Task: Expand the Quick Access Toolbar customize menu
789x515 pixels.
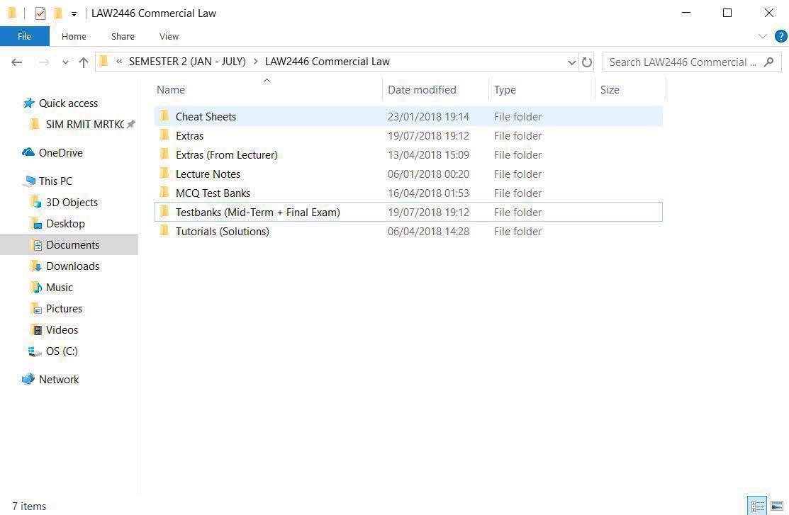Action: (74, 13)
